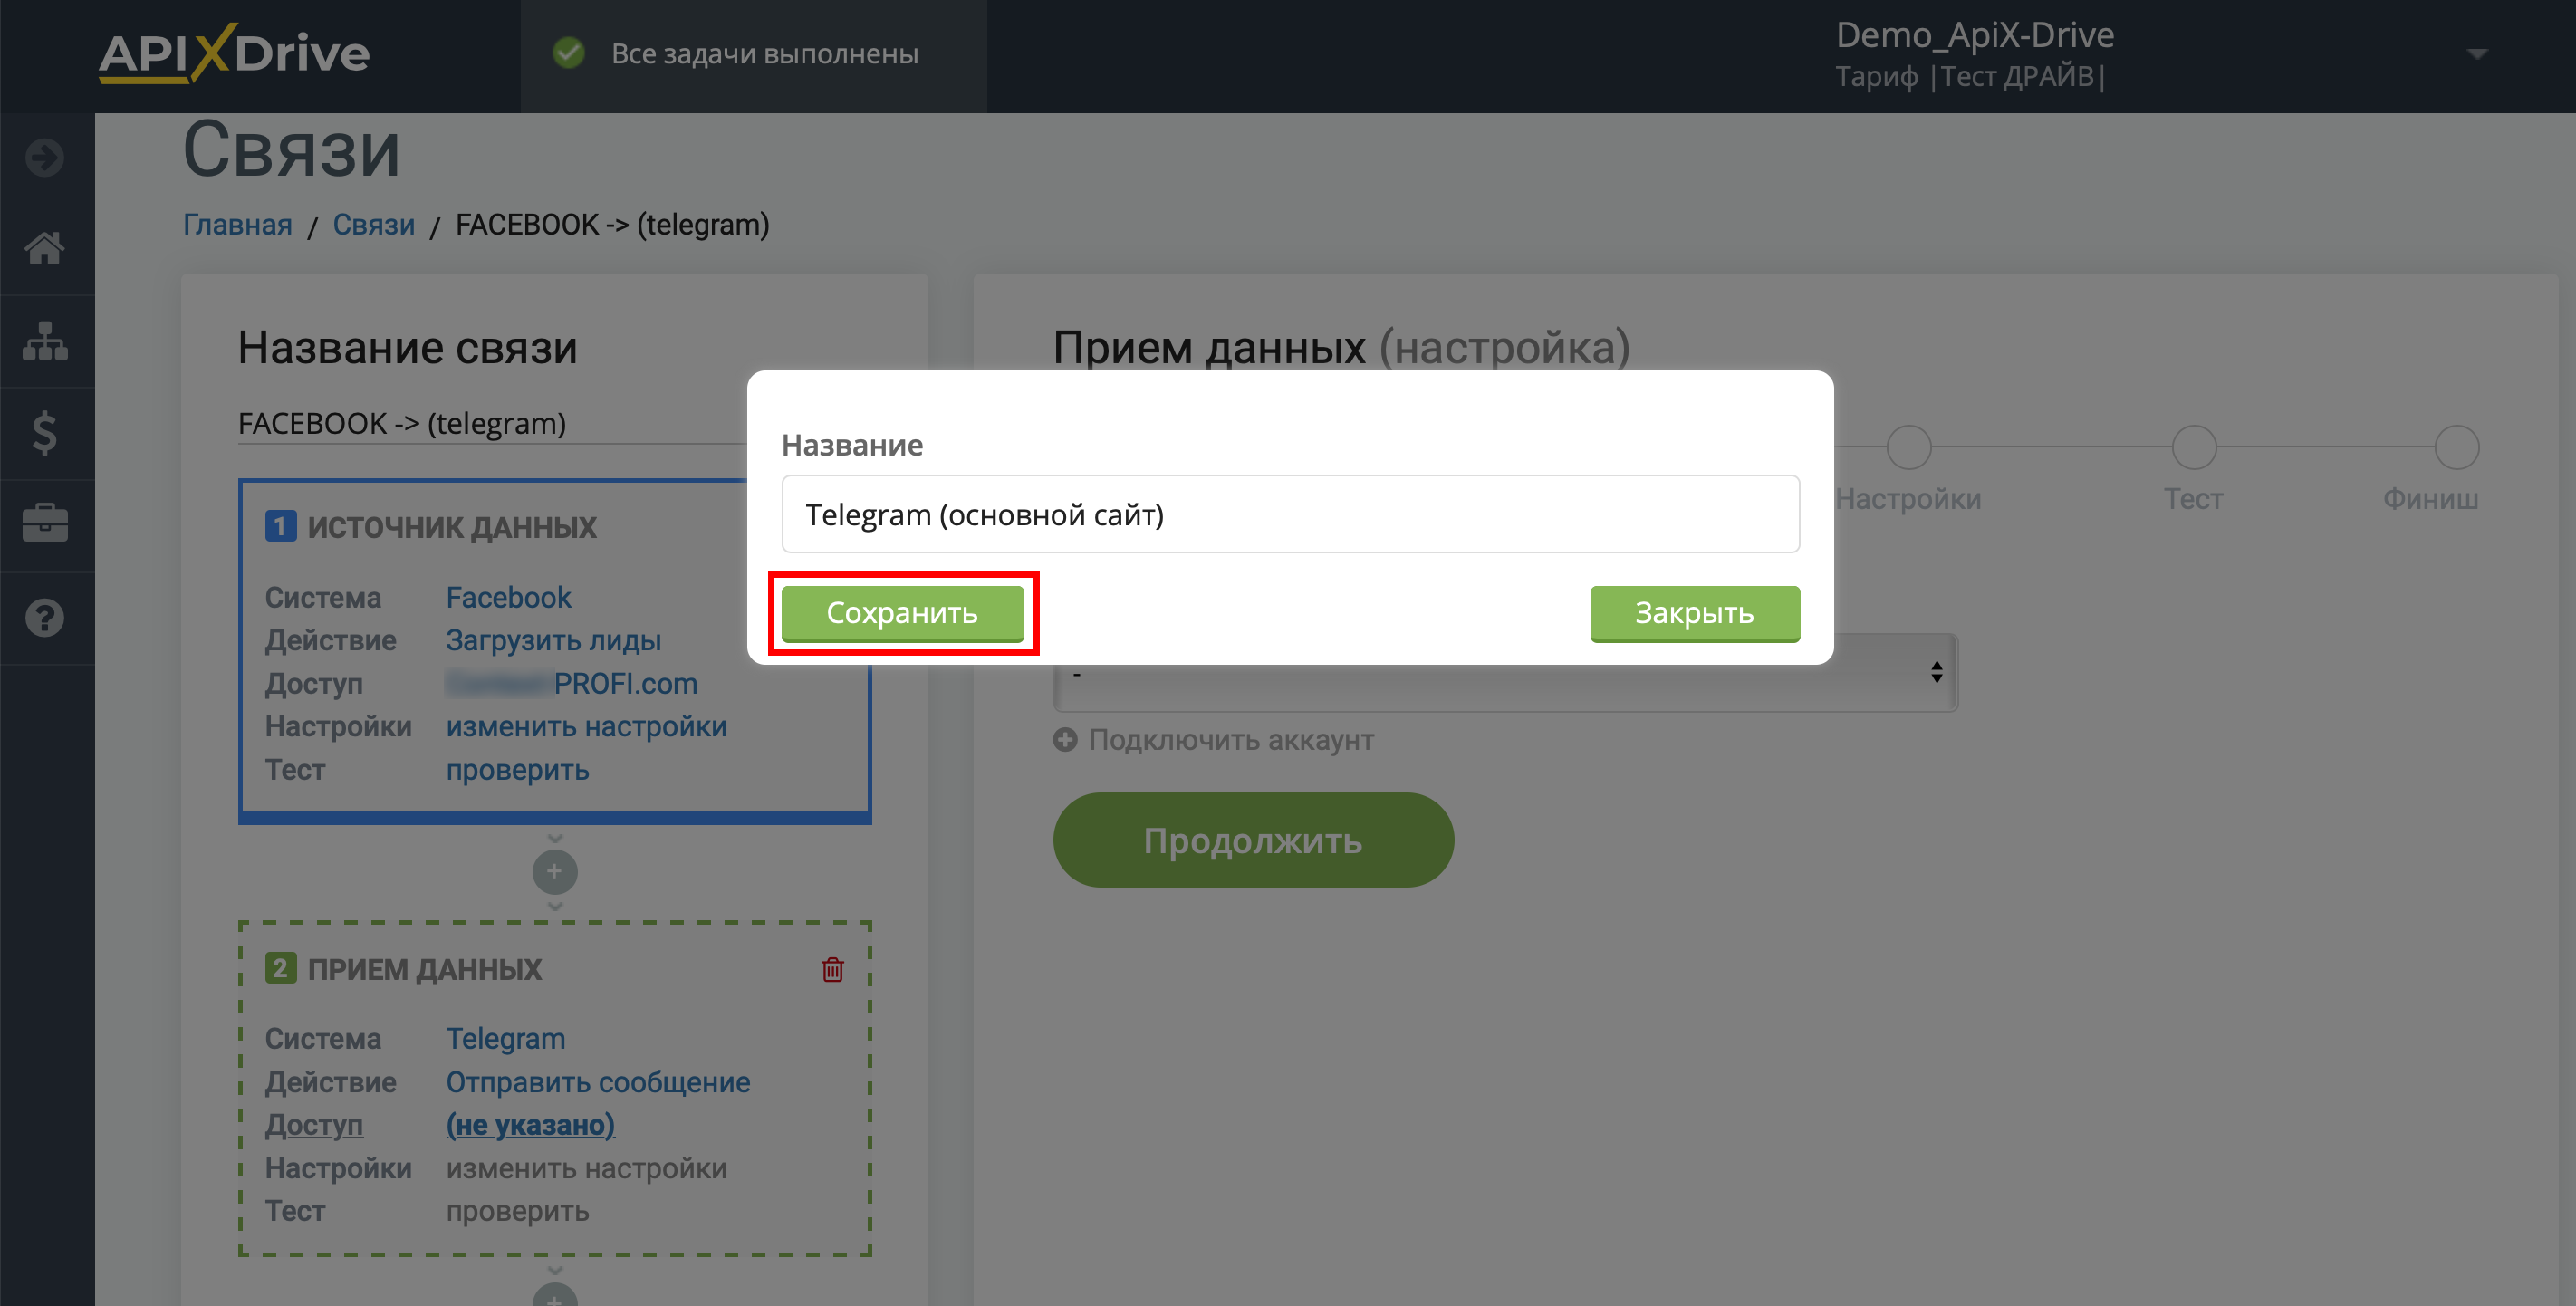The width and height of the screenshot is (2576, 1306).
Task: Open the account dropdown arrow at top right
Action: tap(2477, 54)
